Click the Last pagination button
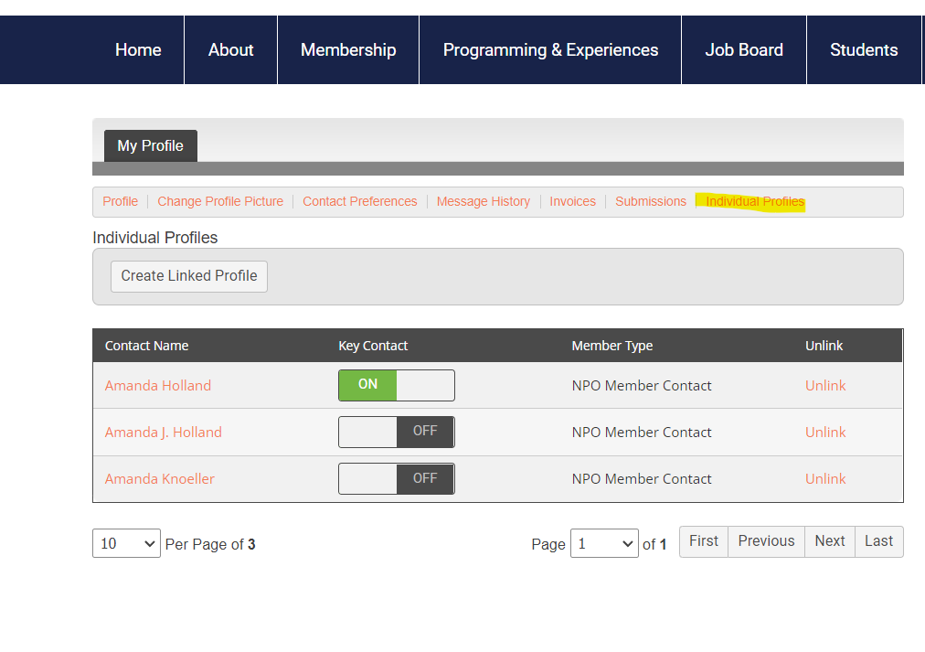This screenshot has width=925, height=652. [879, 541]
